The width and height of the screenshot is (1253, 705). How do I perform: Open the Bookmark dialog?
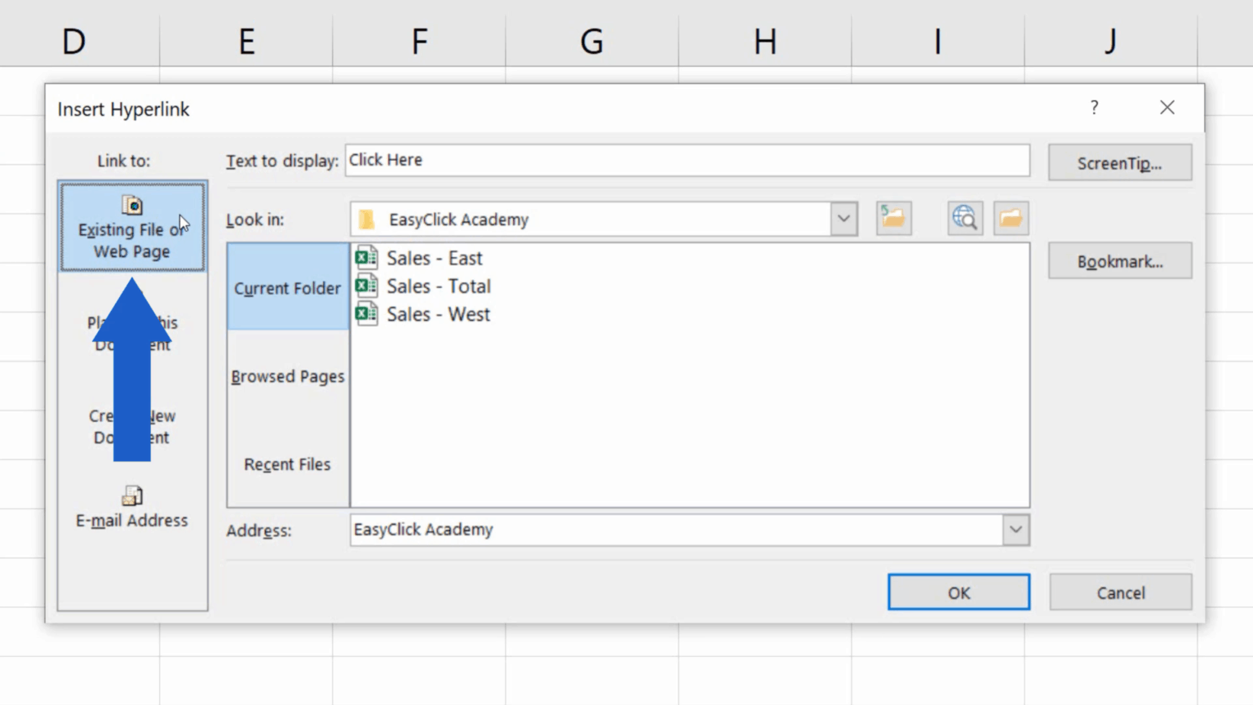pos(1119,260)
